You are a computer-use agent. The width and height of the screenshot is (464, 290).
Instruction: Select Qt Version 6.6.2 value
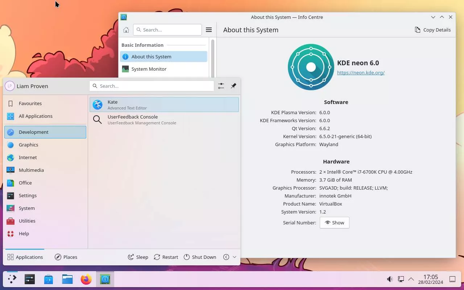324,128
